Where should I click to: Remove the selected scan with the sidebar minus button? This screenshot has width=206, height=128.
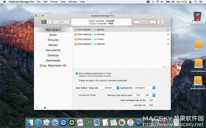click(x=41, y=108)
